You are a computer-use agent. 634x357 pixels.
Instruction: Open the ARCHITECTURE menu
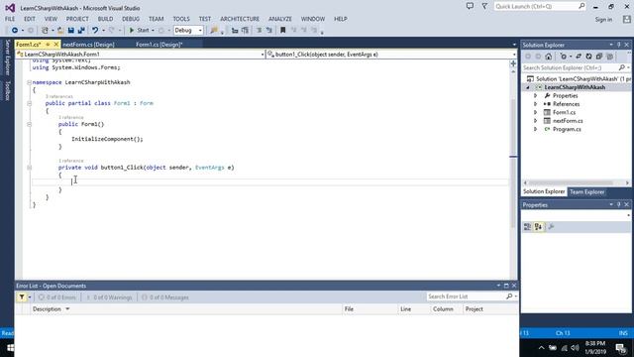point(240,19)
